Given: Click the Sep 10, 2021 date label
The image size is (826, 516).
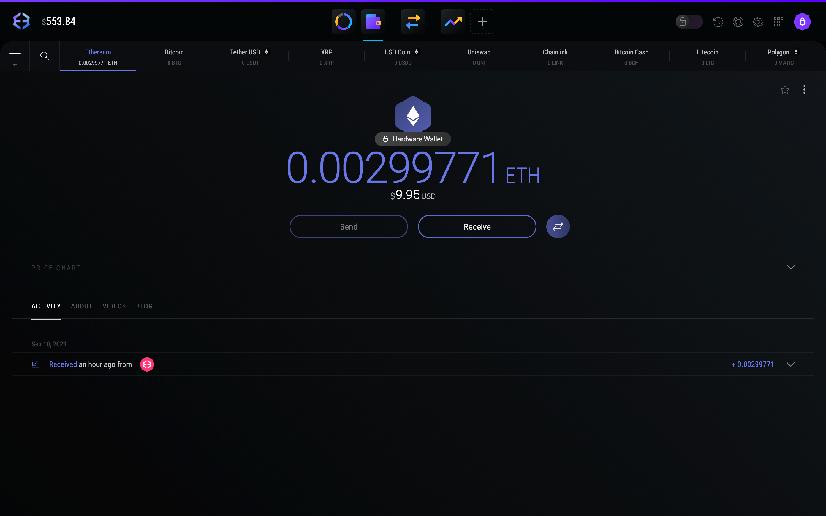Looking at the screenshot, I should 49,344.
